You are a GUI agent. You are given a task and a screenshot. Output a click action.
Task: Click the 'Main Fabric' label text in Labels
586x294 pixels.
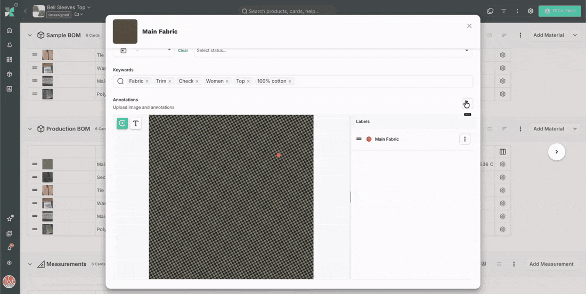(x=387, y=139)
